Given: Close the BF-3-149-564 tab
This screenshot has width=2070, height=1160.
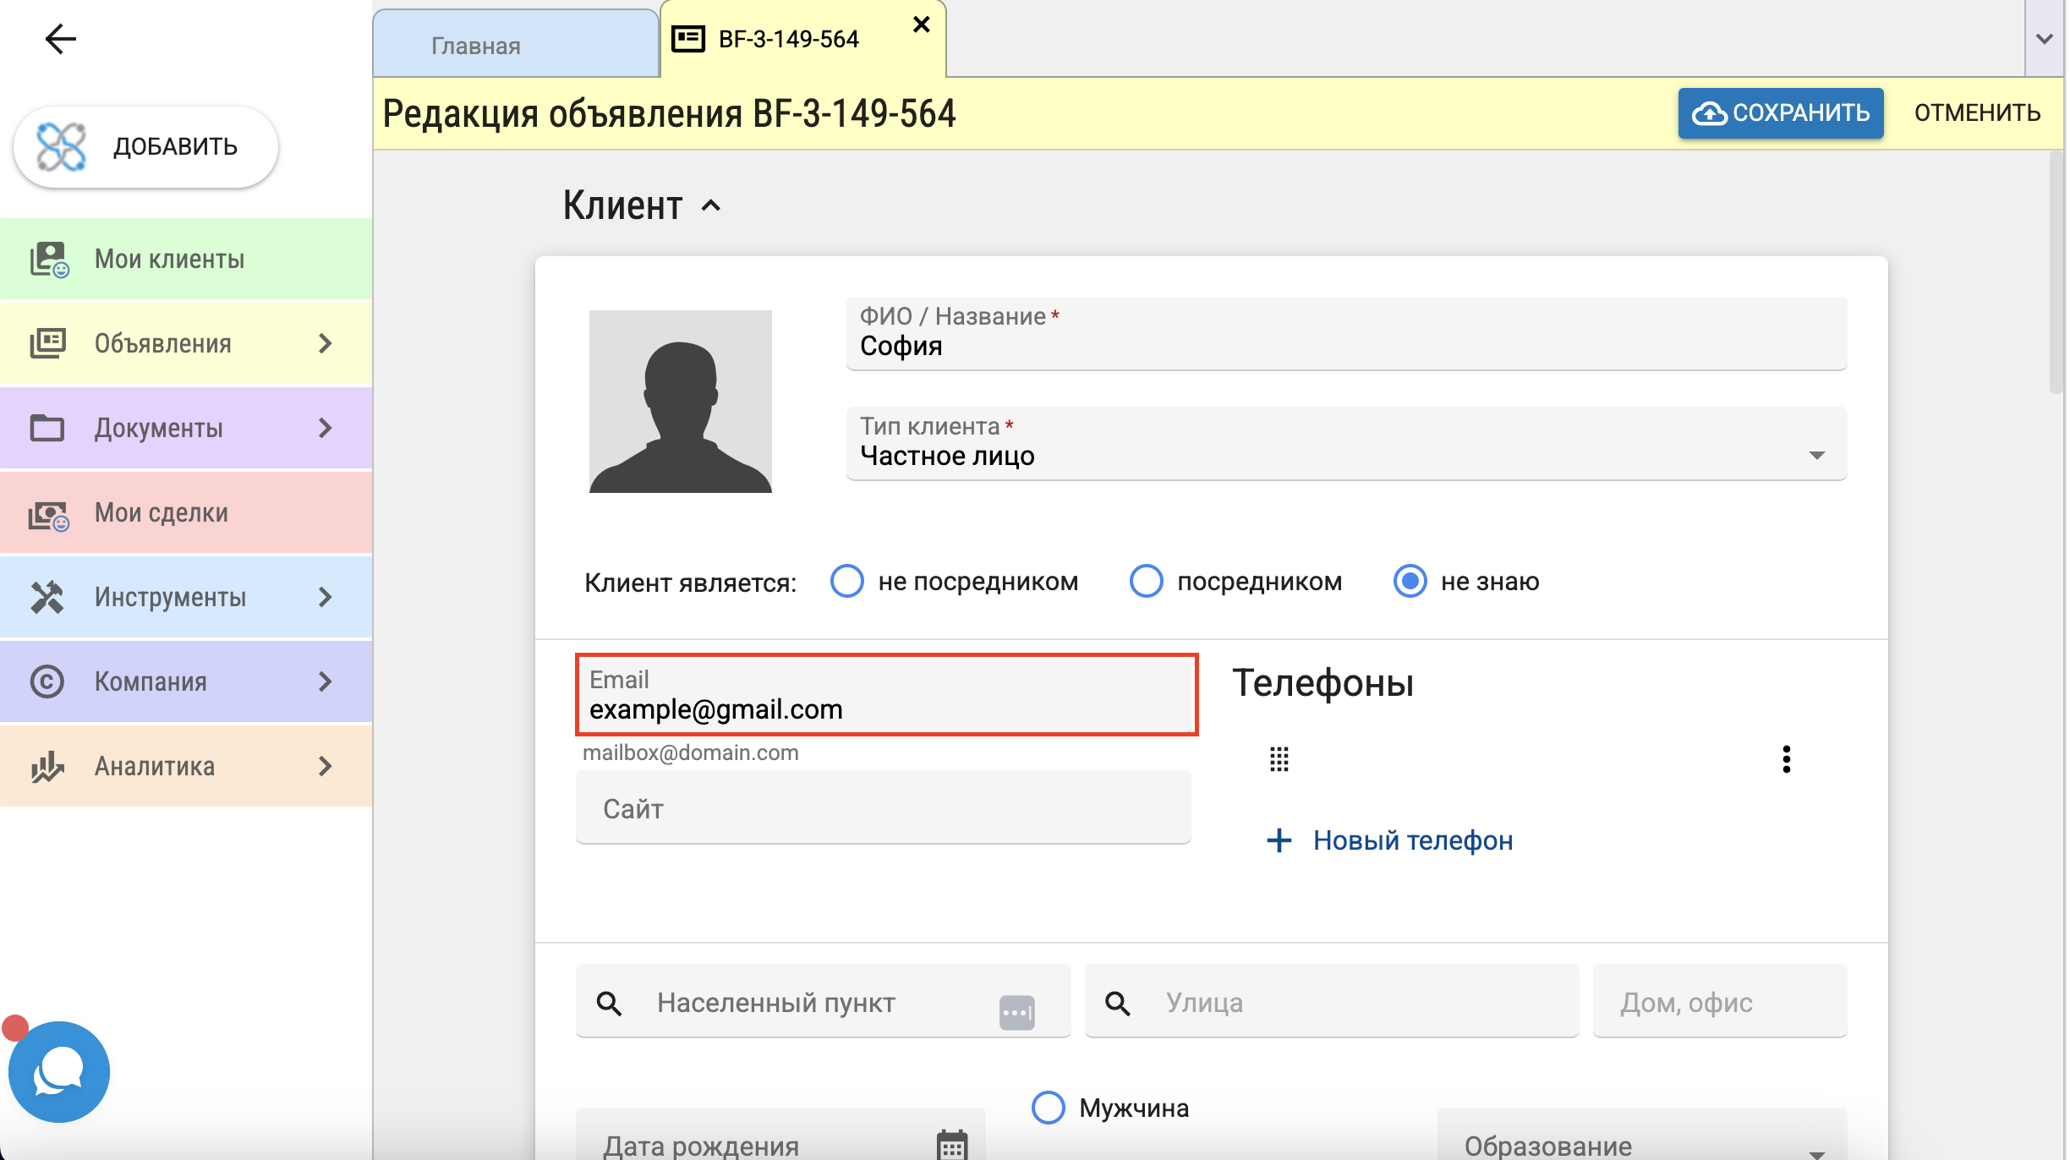Looking at the screenshot, I should pos(922,25).
